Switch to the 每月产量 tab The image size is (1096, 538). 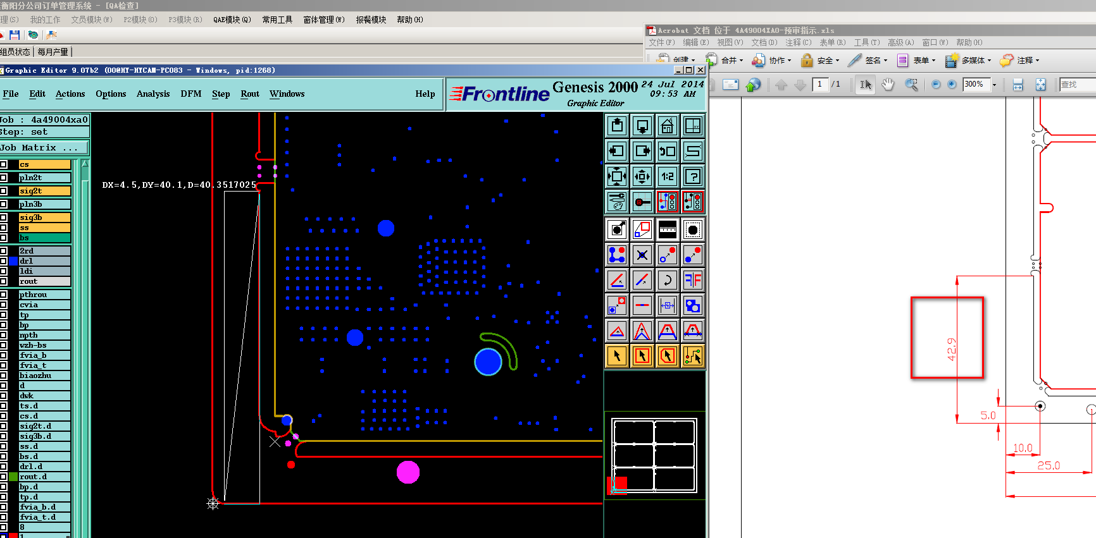click(53, 52)
